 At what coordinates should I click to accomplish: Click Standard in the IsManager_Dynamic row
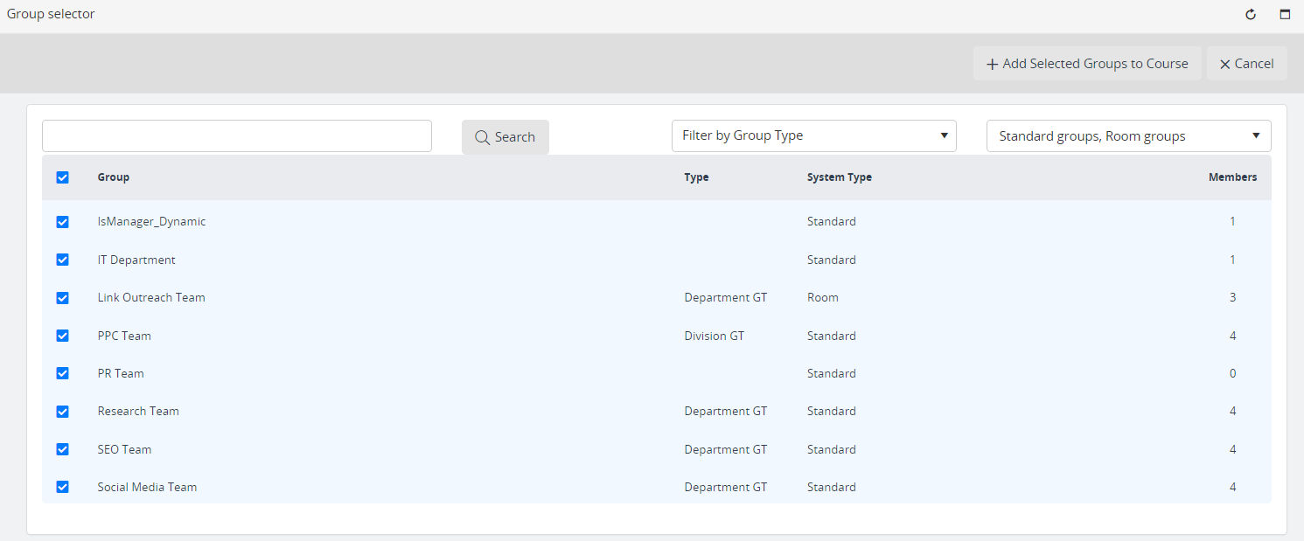click(832, 222)
